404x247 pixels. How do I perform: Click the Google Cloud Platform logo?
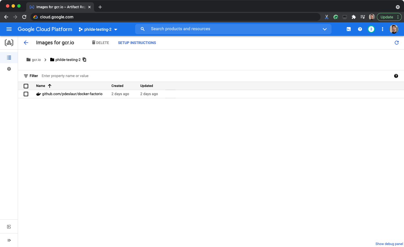pyautogui.click(x=45, y=29)
